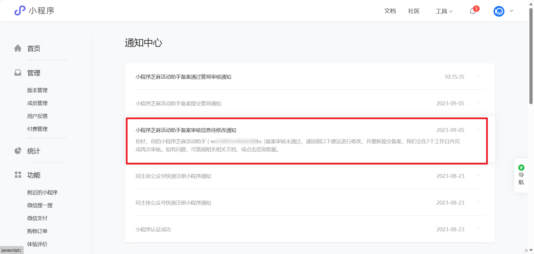Click the 导航 floating button label
534x254 pixels.
tap(521, 179)
